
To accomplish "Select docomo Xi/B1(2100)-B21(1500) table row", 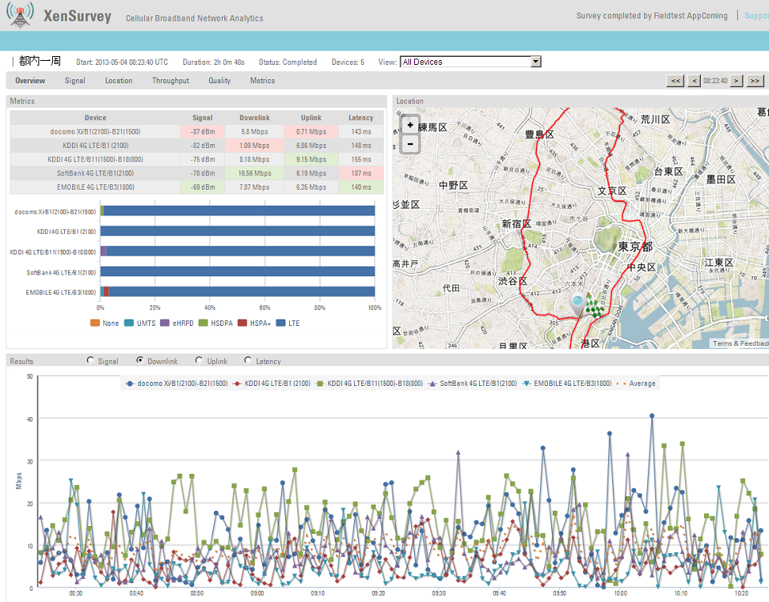I will (x=197, y=132).
